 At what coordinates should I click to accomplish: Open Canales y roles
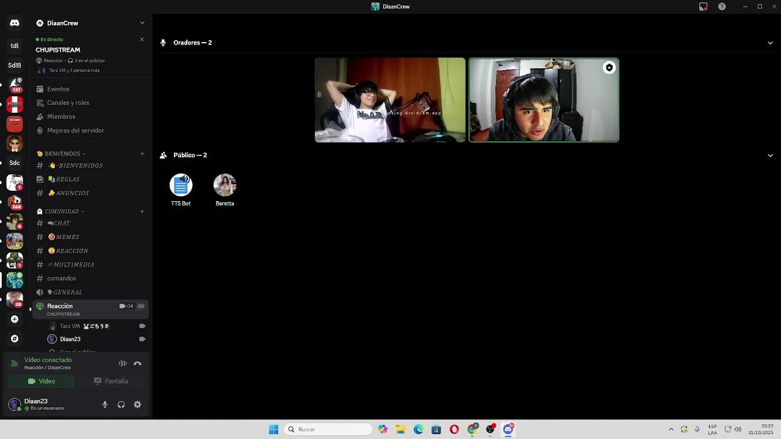(x=90, y=103)
